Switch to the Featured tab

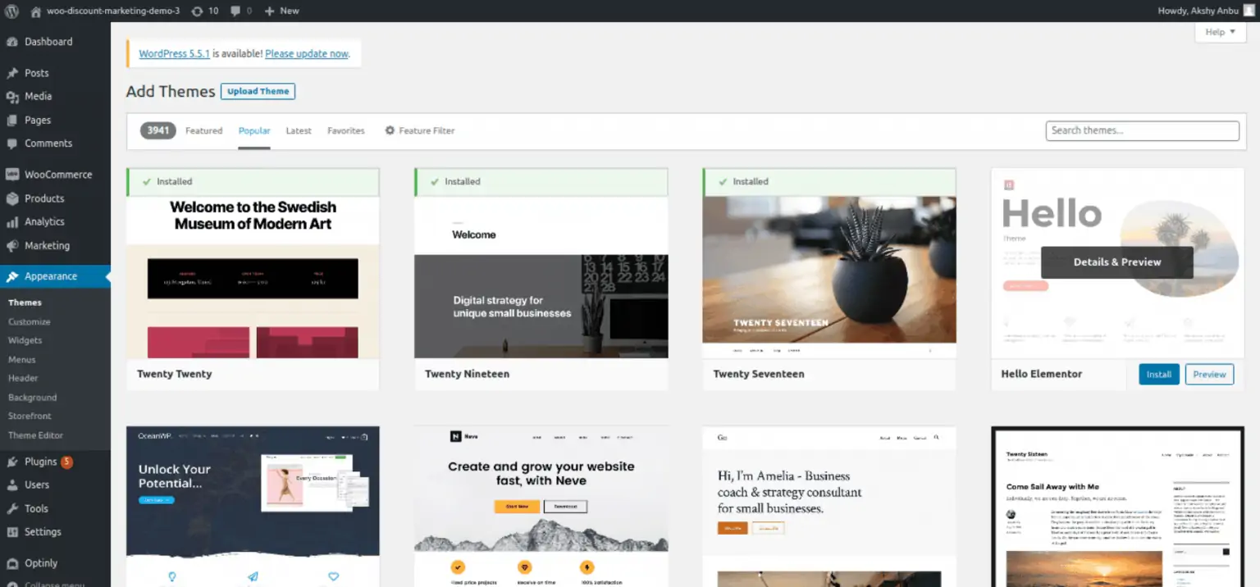click(x=203, y=130)
